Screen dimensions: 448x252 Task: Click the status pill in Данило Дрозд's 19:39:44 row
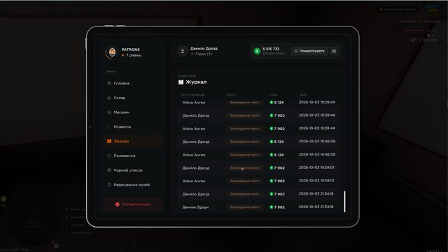244,115
